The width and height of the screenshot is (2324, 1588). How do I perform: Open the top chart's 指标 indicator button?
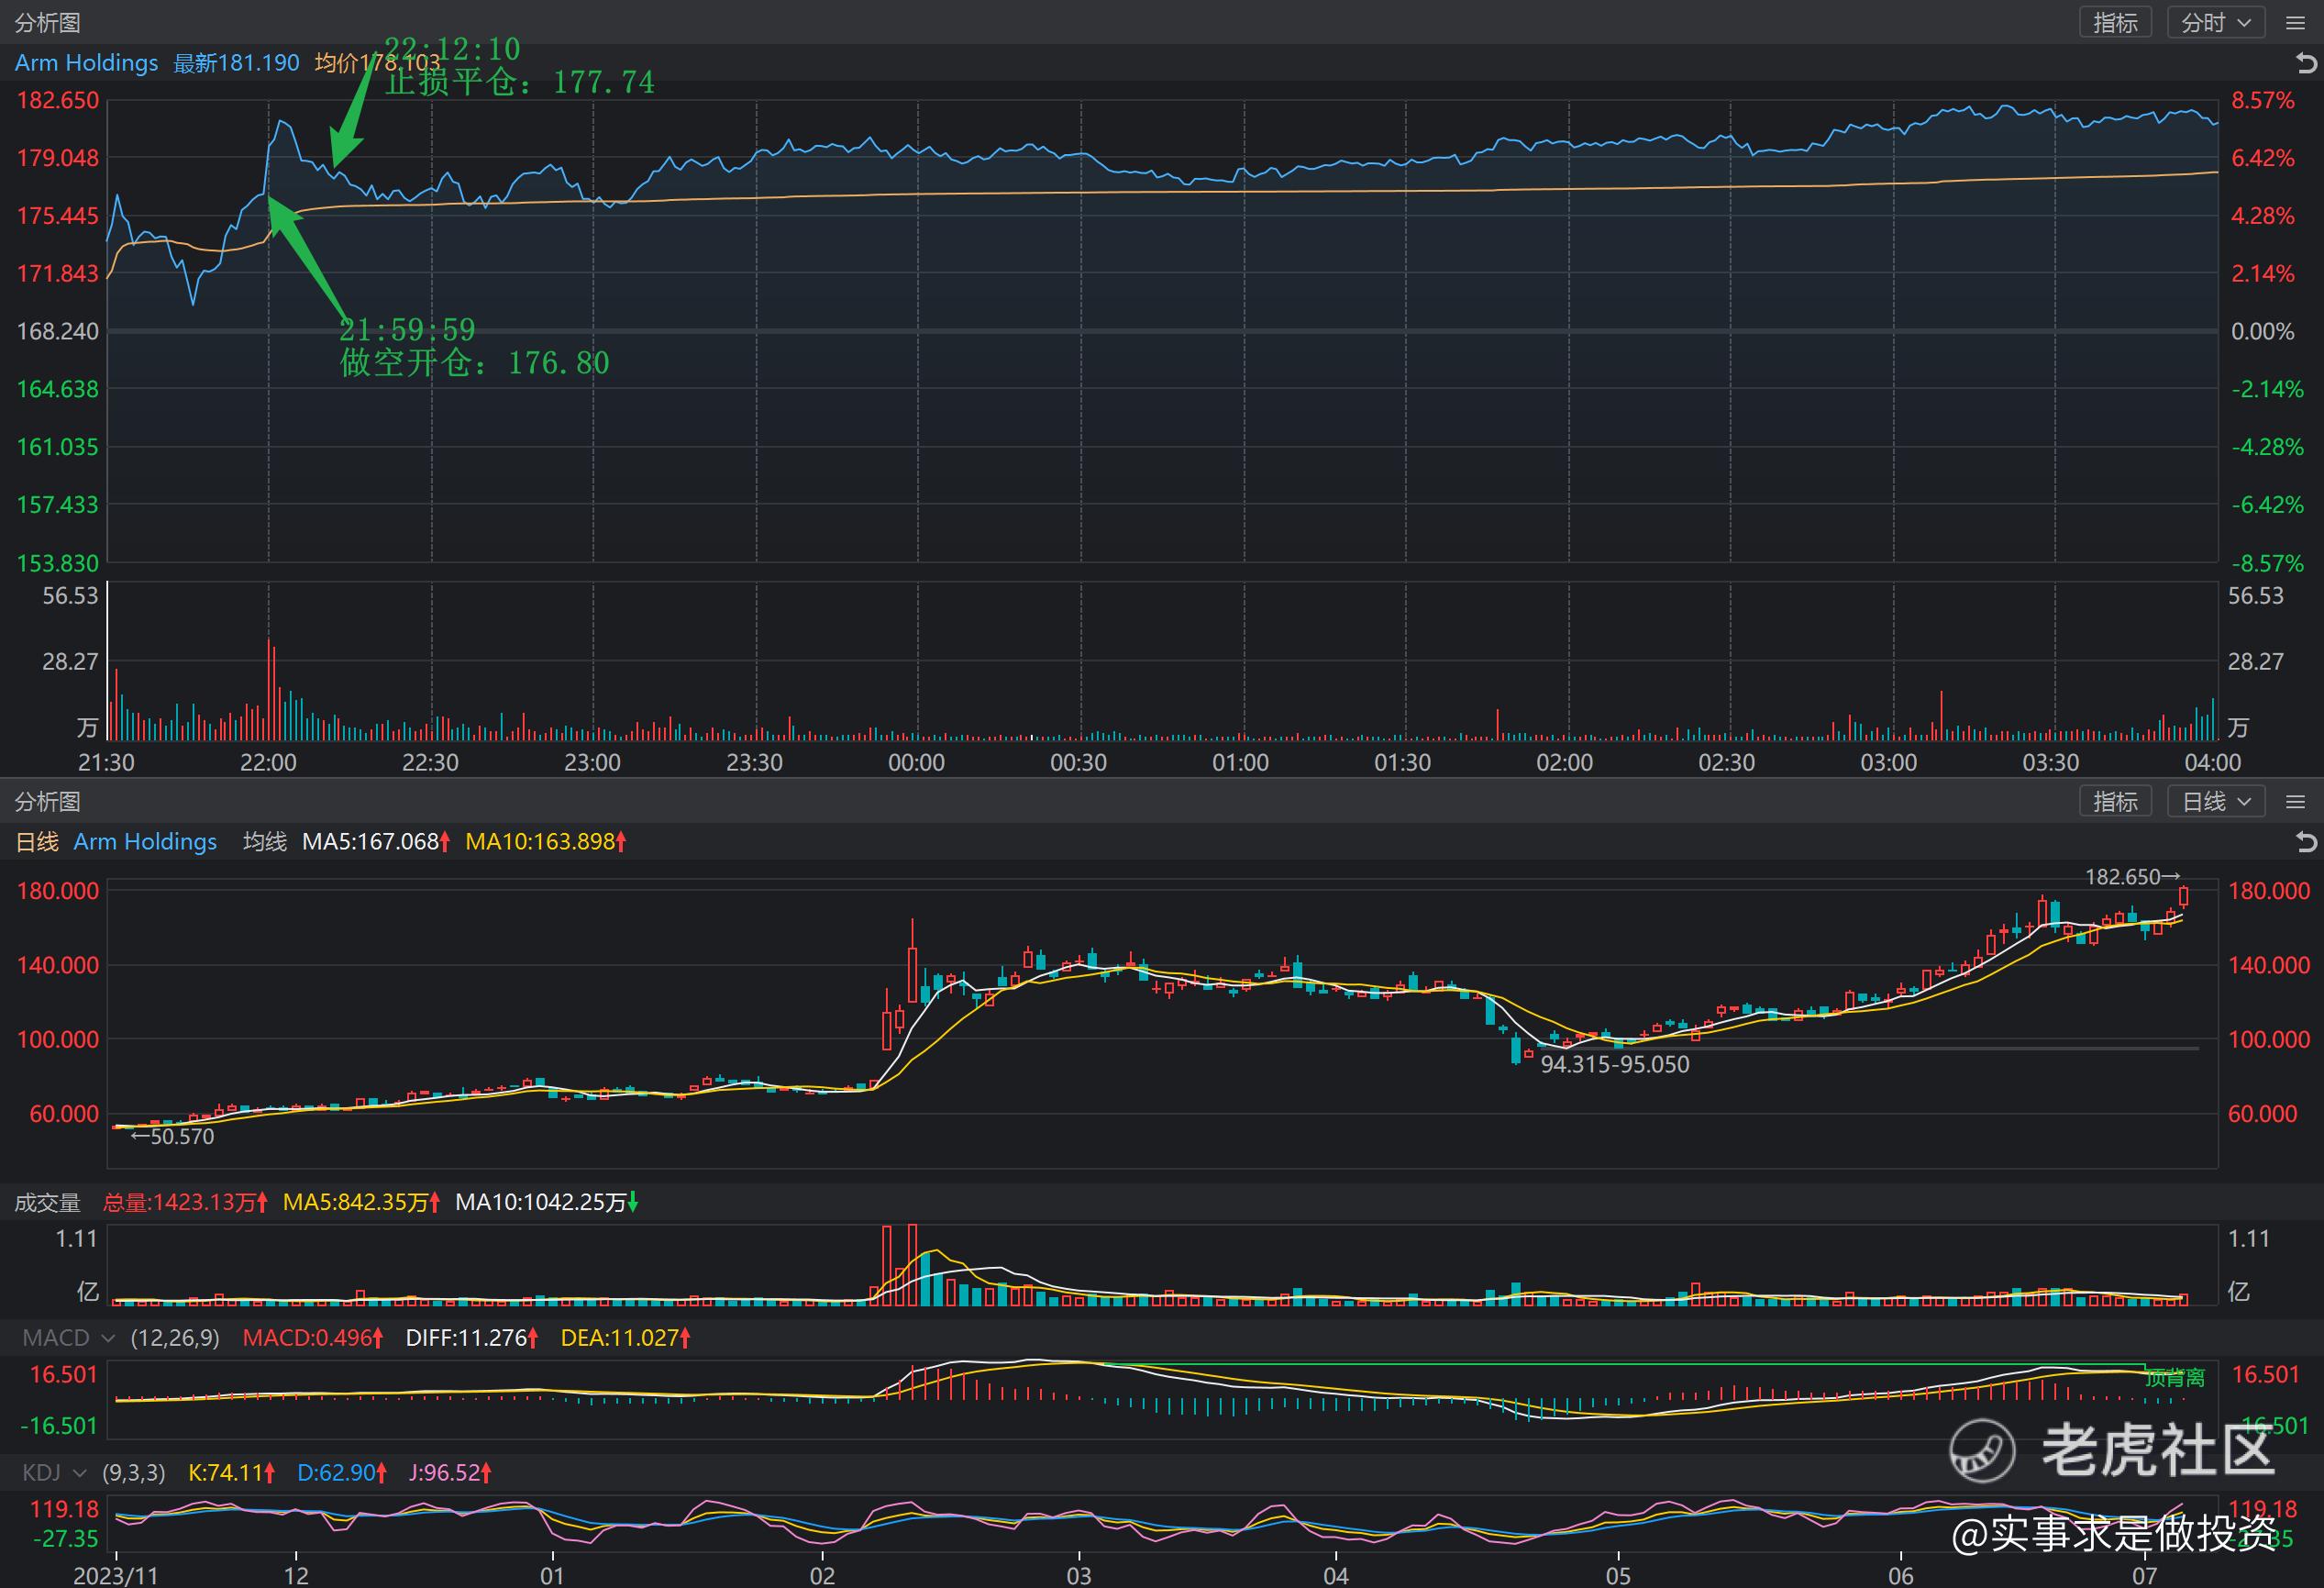tap(2115, 22)
